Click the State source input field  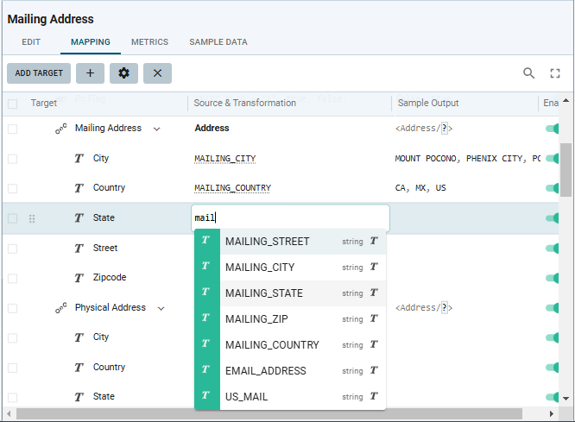coord(289,218)
